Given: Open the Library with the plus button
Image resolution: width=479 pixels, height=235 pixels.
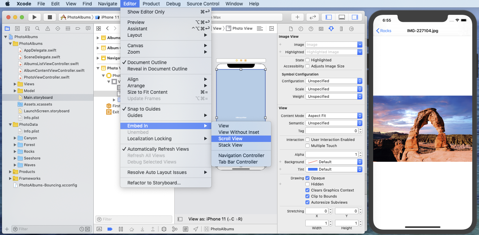Looking at the screenshot, I should tap(297, 17).
